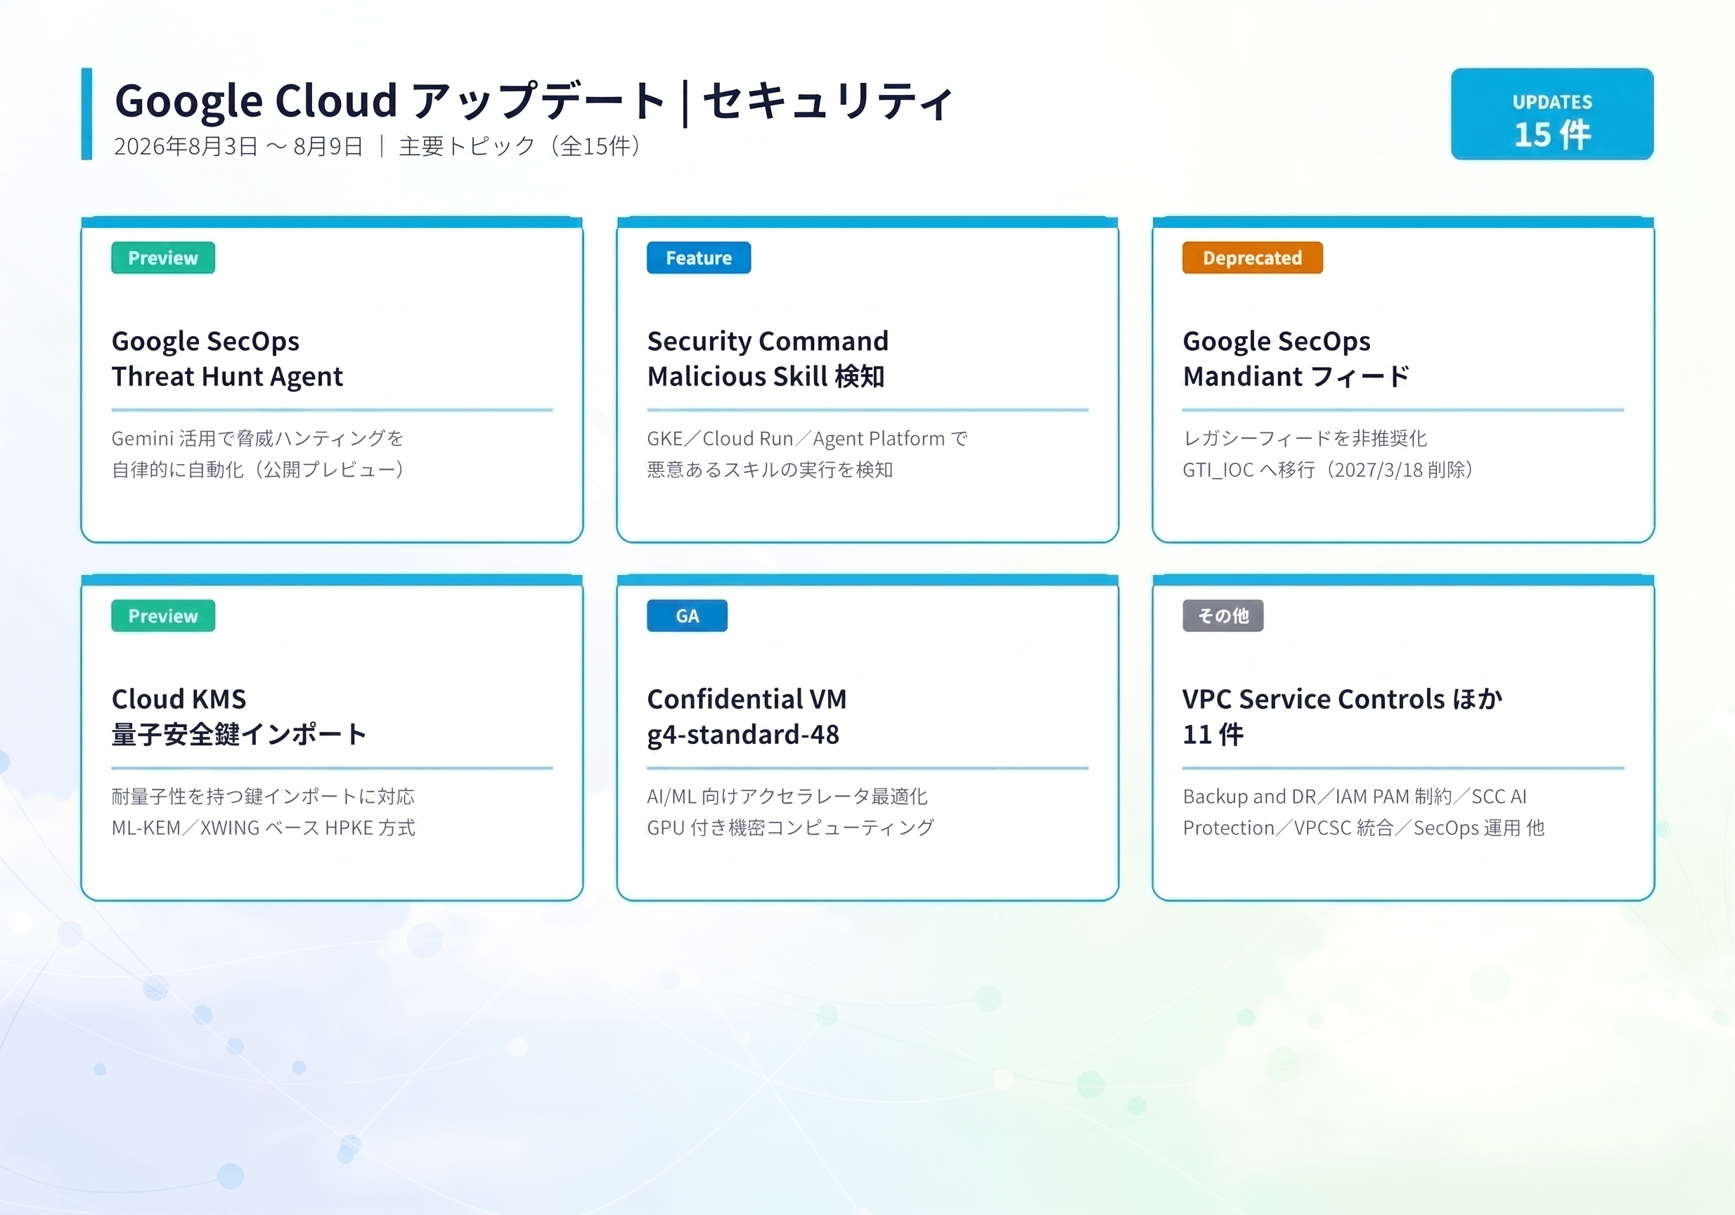Select the Google SecOps Mandiant フィード title
This screenshot has width=1735, height=1215.
(1296, 359)
